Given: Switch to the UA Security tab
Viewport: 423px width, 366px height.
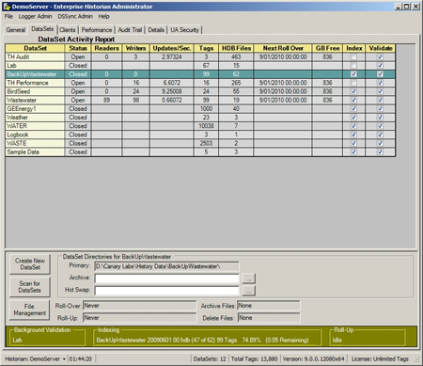Looking at the screenshot, I should [x=185, y=30].
